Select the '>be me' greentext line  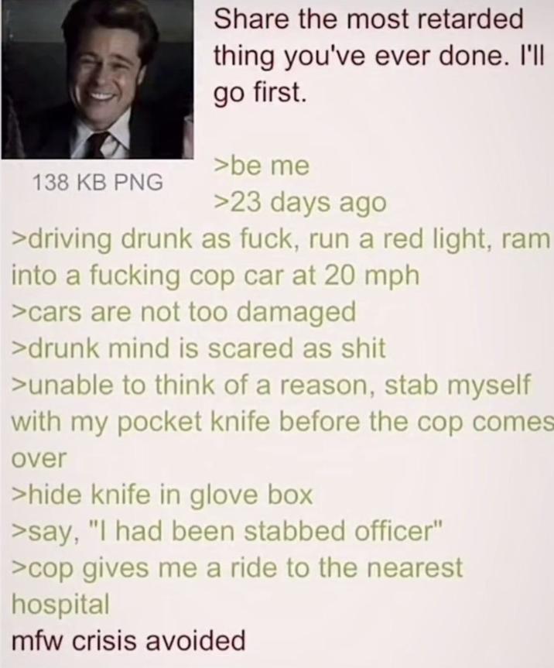point(262,166)
